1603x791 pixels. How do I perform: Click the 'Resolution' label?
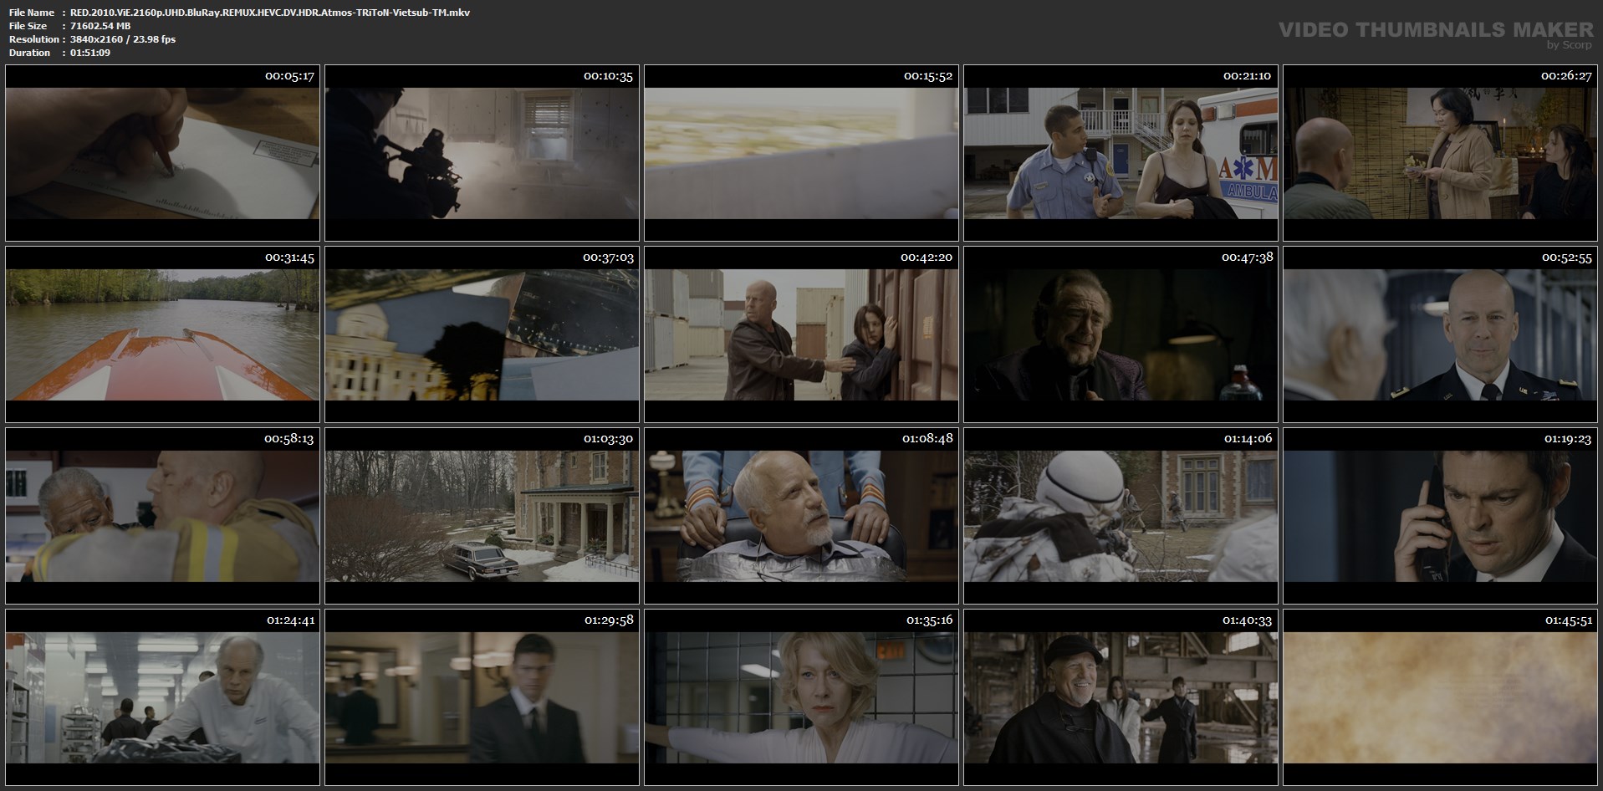pos(34,39)
